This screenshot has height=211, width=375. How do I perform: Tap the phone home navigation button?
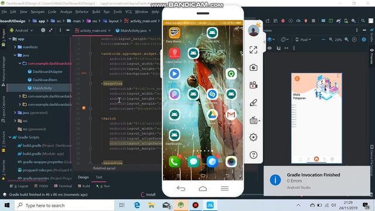click(203, 189)
